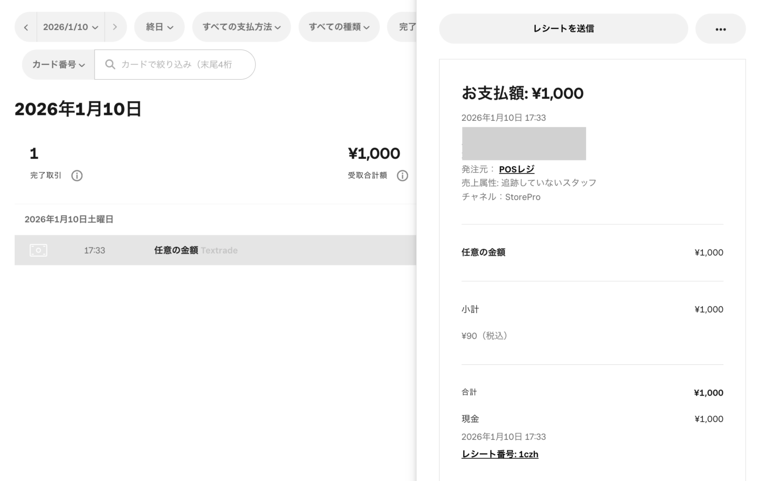Expand the カード番号 search type selector

(57, 65)
